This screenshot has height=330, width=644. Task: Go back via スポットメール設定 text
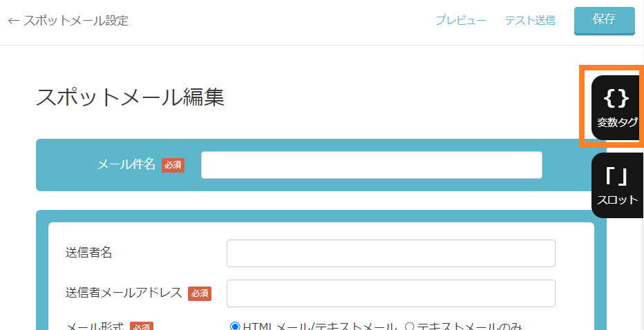75,21
